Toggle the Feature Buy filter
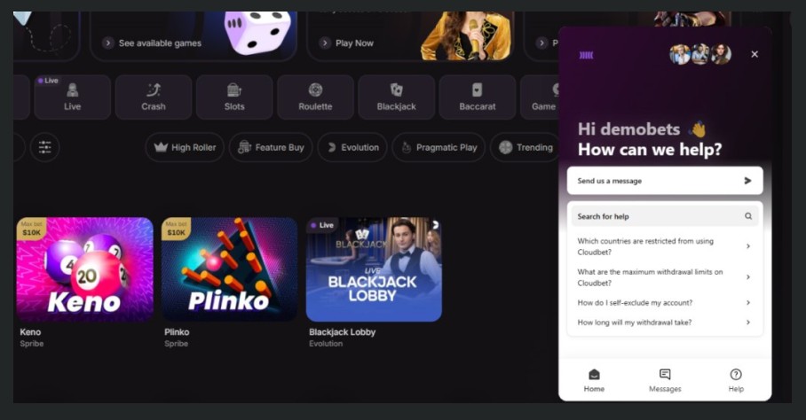This screenshot has width=806, height=420. (271, 147)
